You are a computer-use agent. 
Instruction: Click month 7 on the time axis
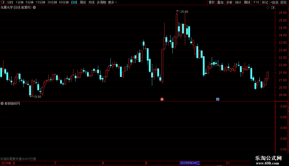55,163
